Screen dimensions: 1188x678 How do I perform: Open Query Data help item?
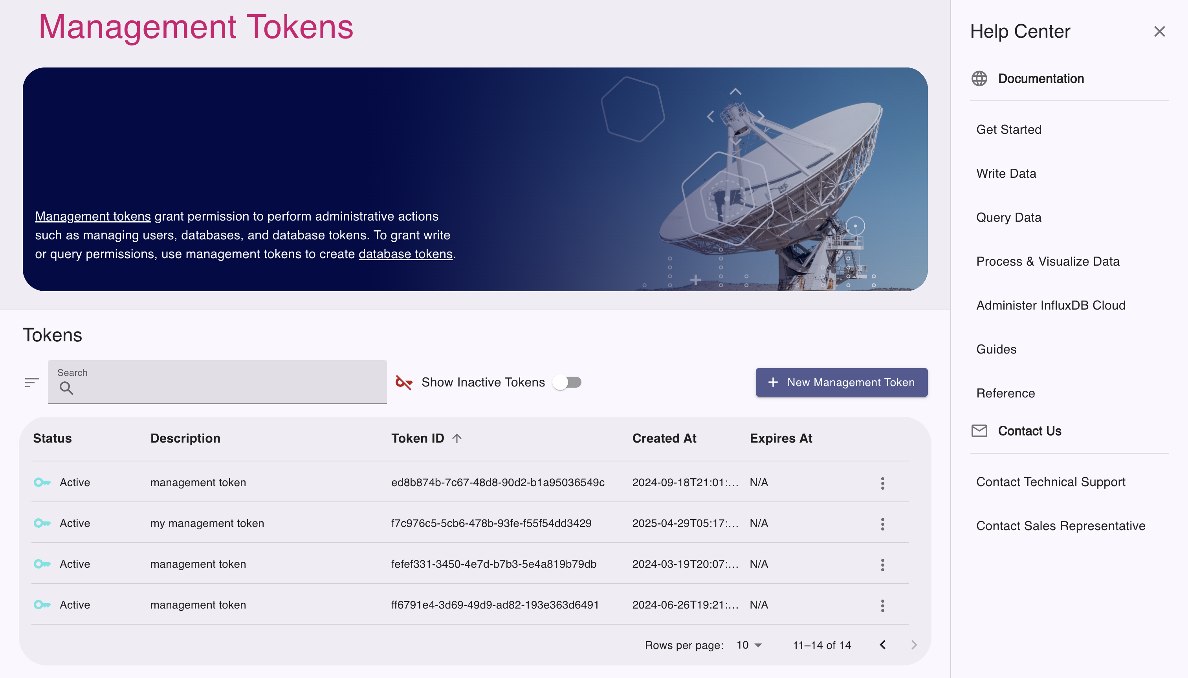tap(1008, 217)
